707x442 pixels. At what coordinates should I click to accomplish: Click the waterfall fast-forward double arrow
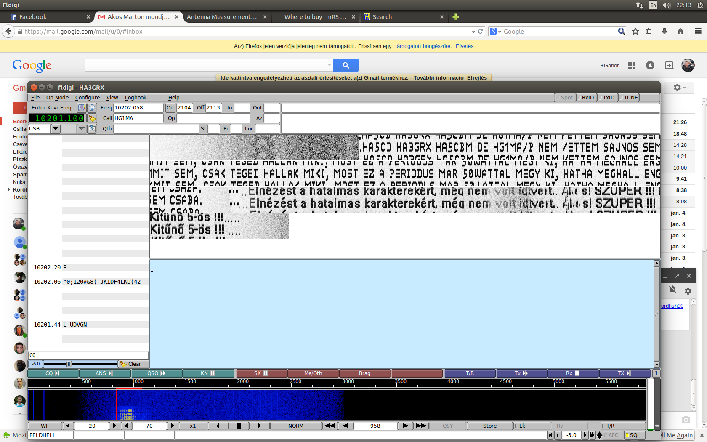click(x=421, y=426)
